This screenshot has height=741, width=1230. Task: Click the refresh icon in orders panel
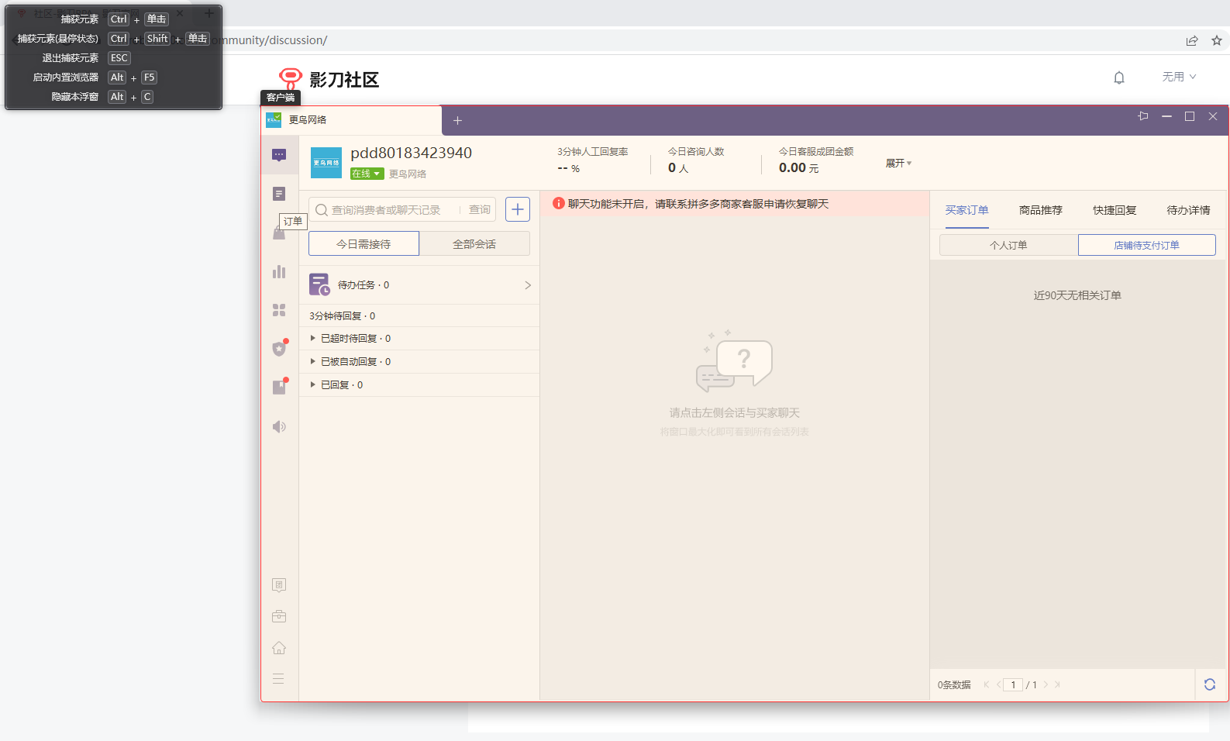1209,684
